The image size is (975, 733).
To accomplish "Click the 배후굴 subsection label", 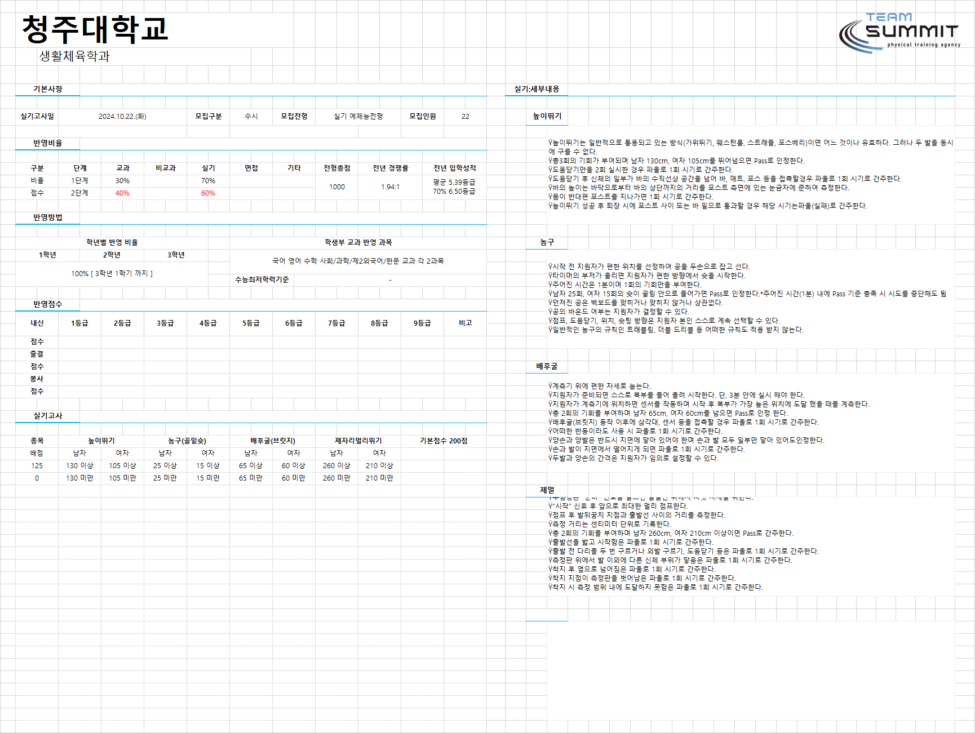I will [547, 366].
